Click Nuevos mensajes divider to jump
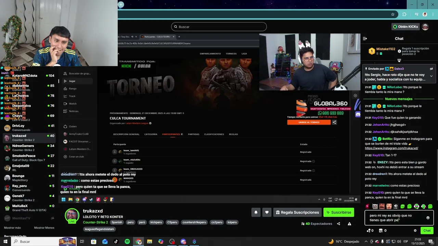 point(399,99)
